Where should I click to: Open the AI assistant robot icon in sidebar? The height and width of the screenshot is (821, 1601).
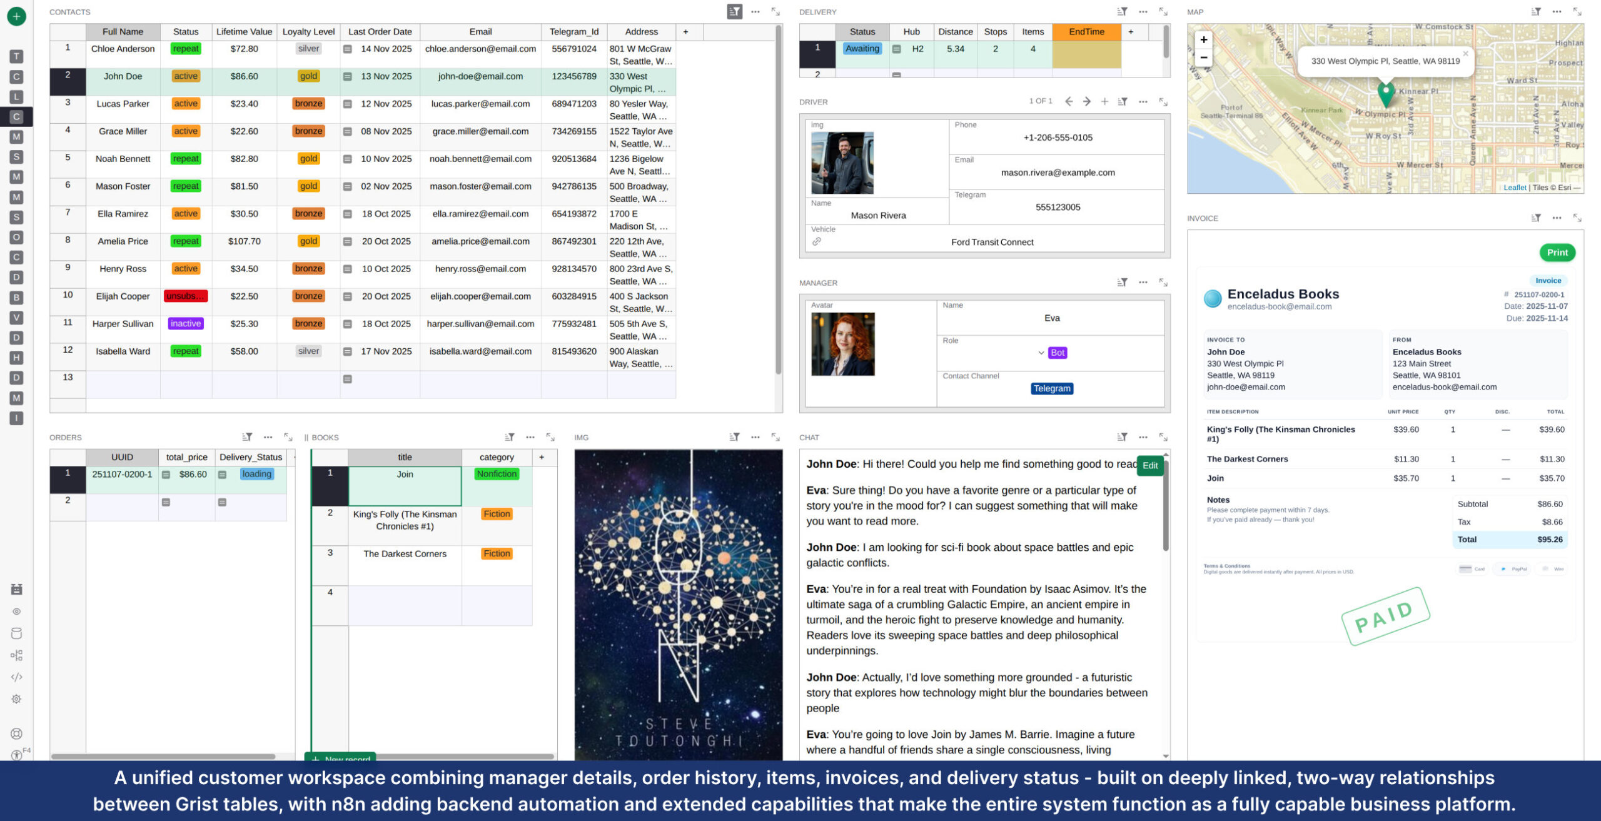tap(17, 589)
